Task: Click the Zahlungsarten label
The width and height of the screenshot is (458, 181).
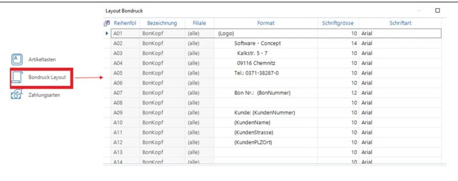Action: click(x=44, y=95)
